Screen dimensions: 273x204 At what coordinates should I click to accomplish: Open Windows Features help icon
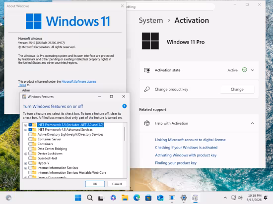pyautogui.click(x=124, y=106)
